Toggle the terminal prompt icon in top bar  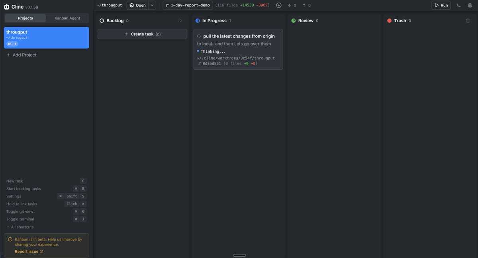pyautogui.click(x=458, y=5)
